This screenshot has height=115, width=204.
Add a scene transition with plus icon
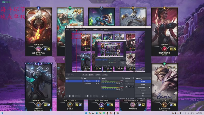126,87
